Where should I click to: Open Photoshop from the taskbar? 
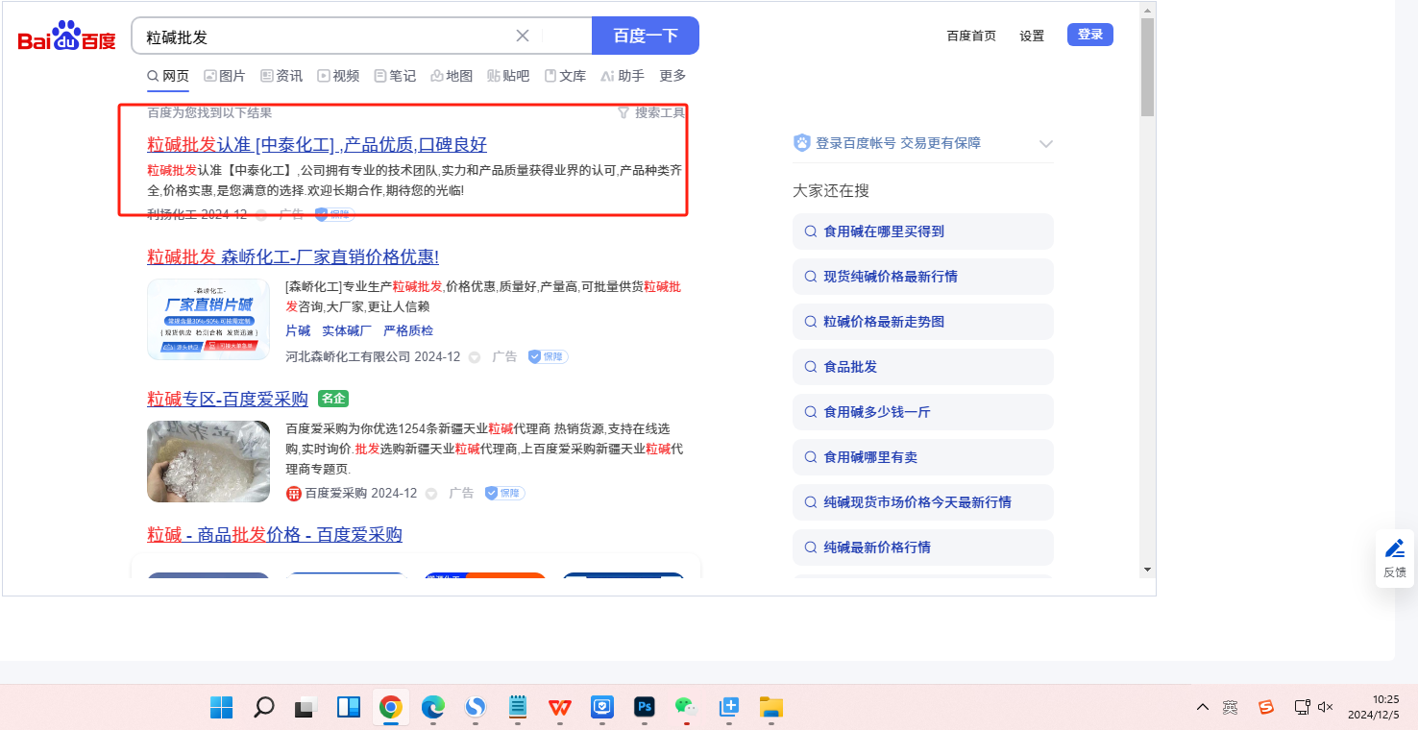point(645,708)
